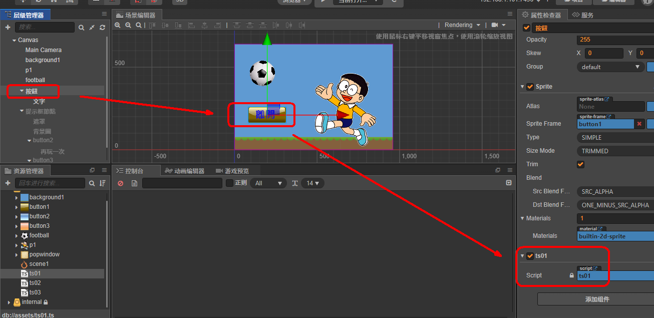Add a new node with hierarchy plus icon
This screenshot has height=318, width=654.
[8, 27]
